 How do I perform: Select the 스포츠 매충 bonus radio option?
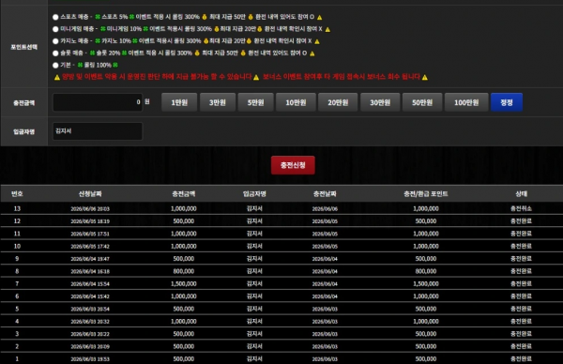point(55,17)
